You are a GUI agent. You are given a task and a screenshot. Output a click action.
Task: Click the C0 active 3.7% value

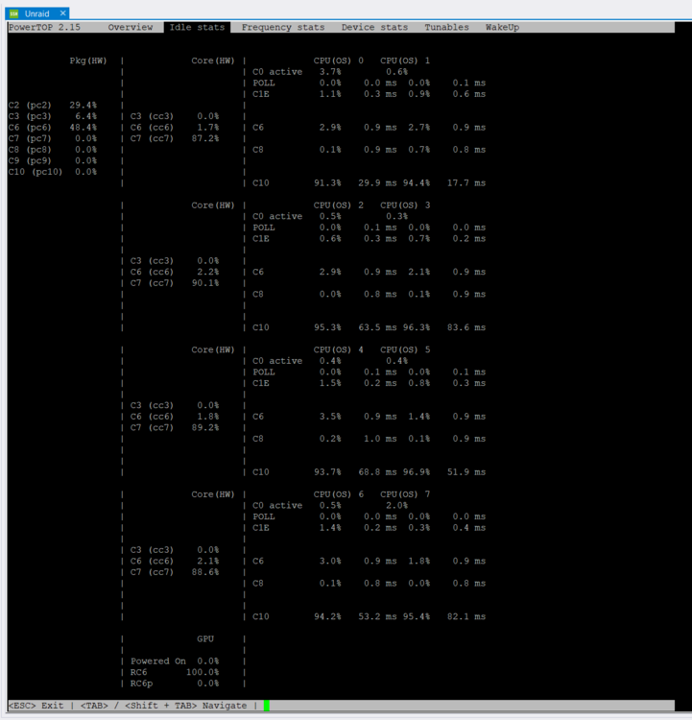[330, 72]
